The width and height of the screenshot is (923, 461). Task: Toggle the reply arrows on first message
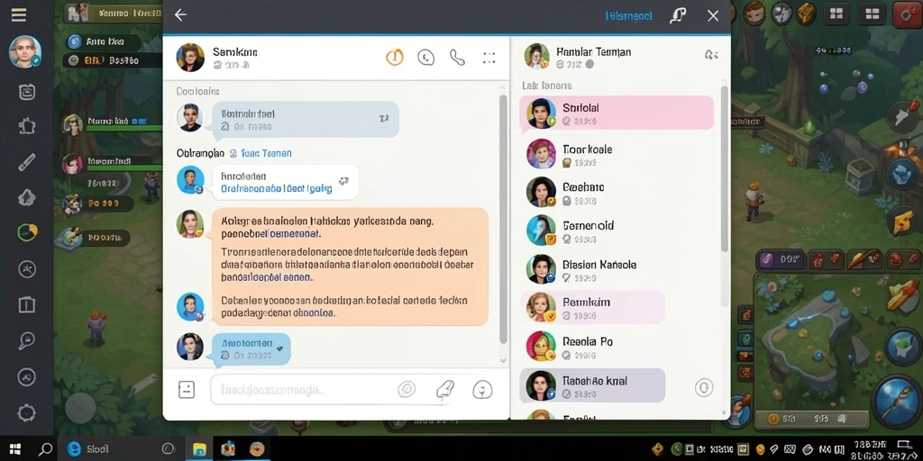point(384,118)
